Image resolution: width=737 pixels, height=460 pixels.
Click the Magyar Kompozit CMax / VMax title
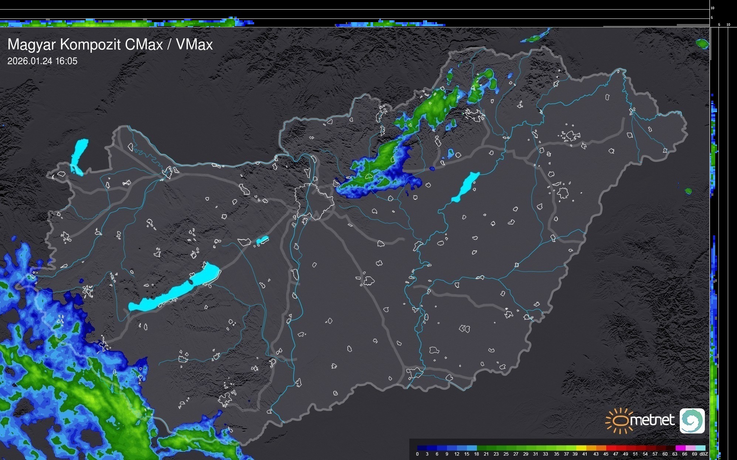tap(110, 45)
